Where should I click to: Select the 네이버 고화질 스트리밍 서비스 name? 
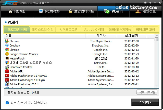(31, 62)
